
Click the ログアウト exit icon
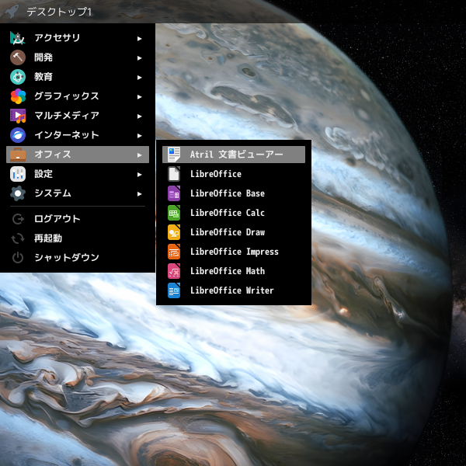(x=18, y=219)
